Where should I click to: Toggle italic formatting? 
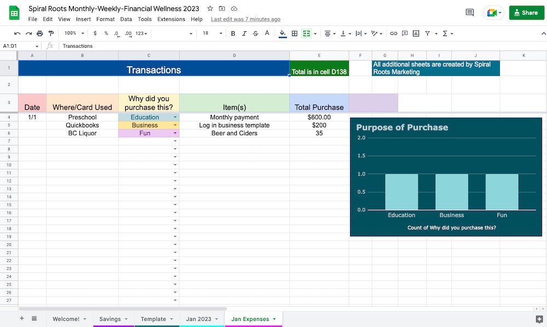point(244,33)
